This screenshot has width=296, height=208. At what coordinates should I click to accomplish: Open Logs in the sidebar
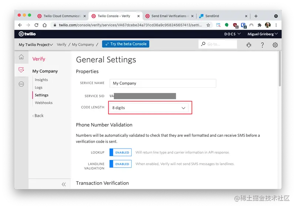pos(38,87)
